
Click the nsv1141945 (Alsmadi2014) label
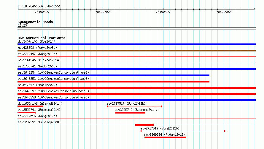click(39, 60)
